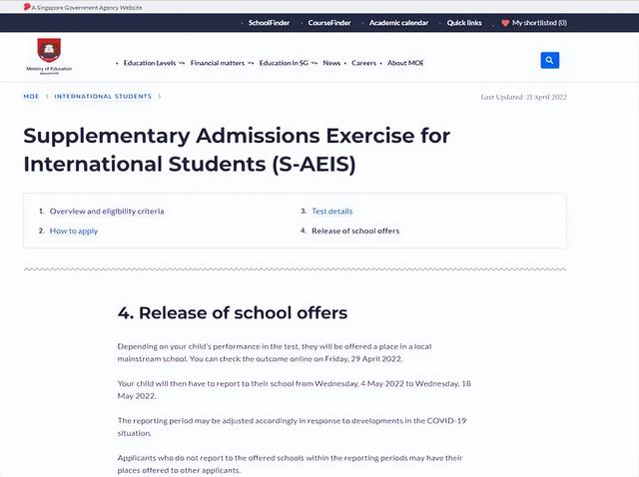639x477 pixels.
Task: Open the About MOE menu item
Action: (x=405, y=63)
